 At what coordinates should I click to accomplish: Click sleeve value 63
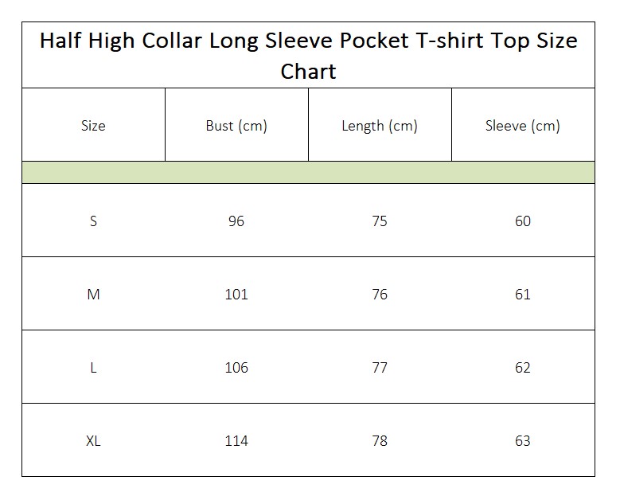523,440
